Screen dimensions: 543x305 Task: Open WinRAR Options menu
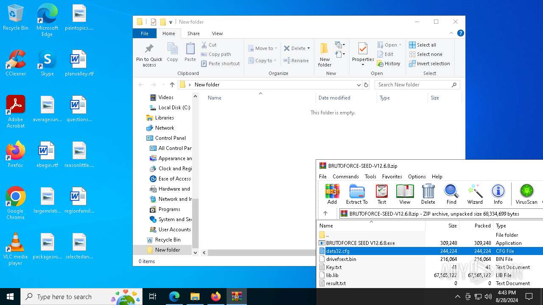click(x=417, y=177)
